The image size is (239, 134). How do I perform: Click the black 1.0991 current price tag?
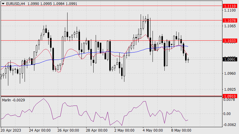click(x=230, y=59)
